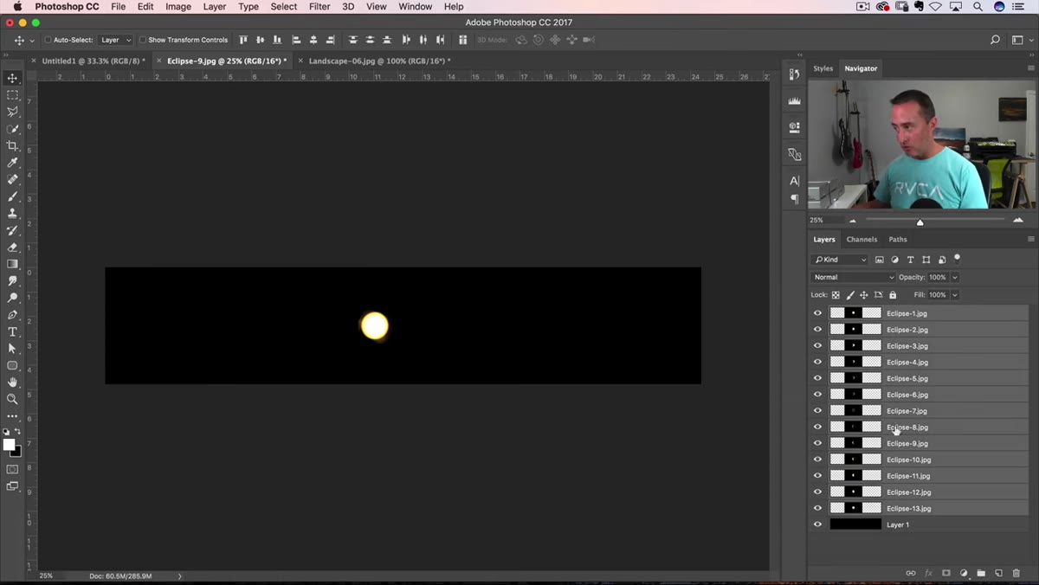
Task: Select the Move tool
Action: coord(12,78)
